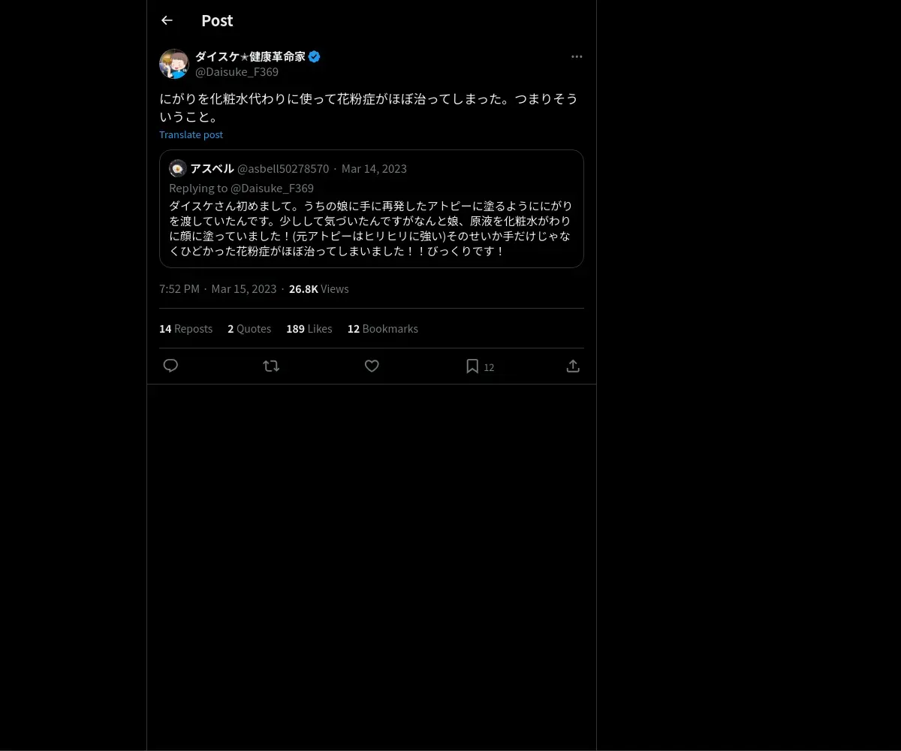Screen dimensions: 901x751
Task: Bookmark the post with the bookmark icon
Action: click(x=472, y=366)
